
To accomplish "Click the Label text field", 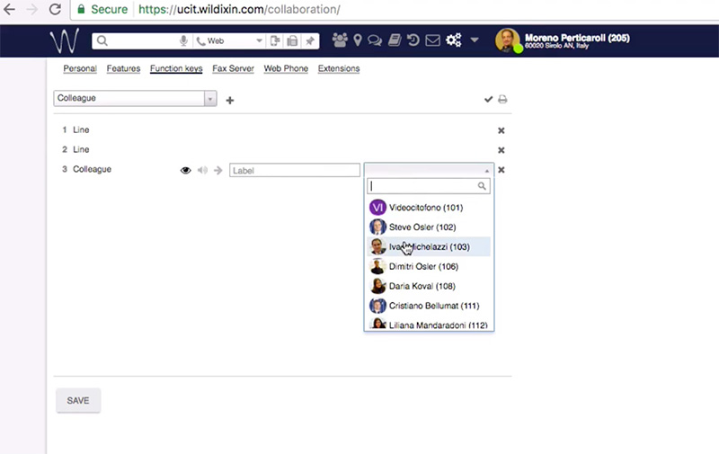I will [x=295, y=170].
